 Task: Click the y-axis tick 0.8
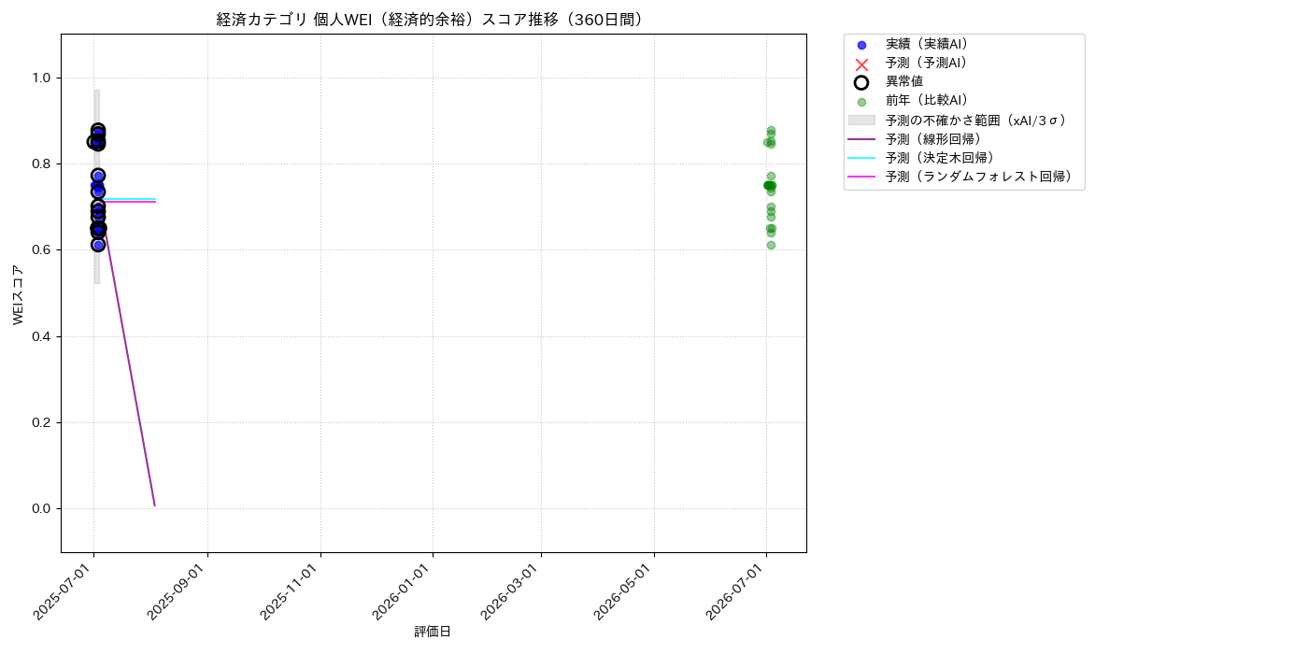[42, 163]
